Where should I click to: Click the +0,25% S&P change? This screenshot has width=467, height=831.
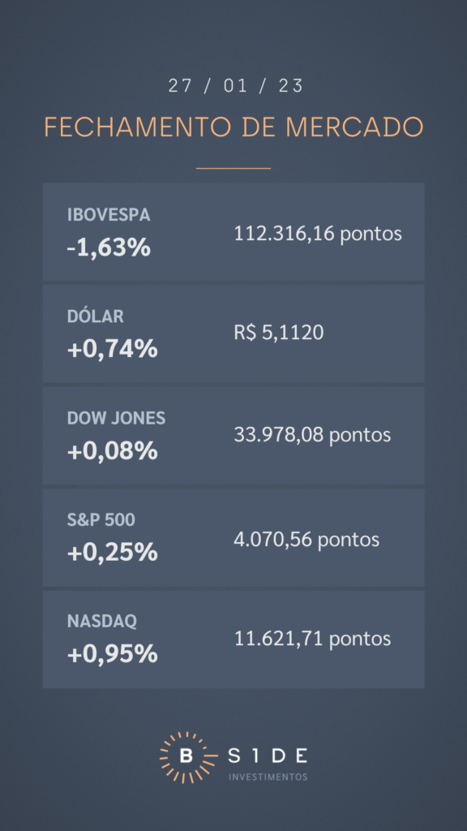112,553
